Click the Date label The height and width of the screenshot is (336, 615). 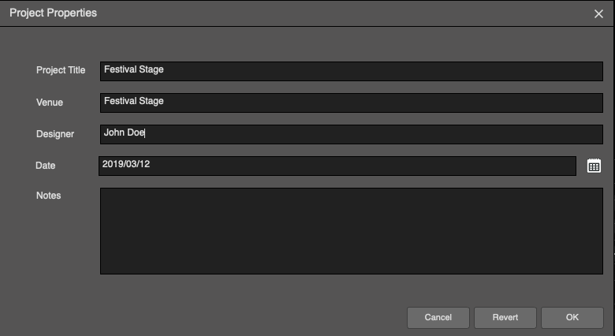click(46, 166)
